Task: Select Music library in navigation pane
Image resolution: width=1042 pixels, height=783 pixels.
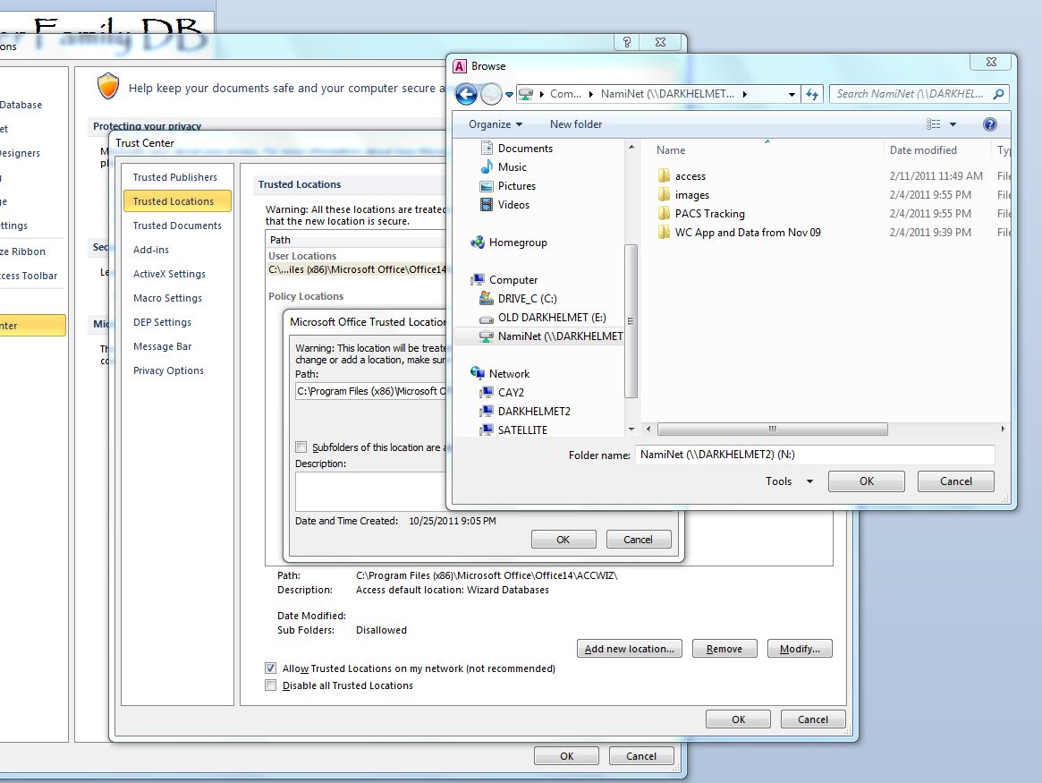Action: [x=504, y=166]
